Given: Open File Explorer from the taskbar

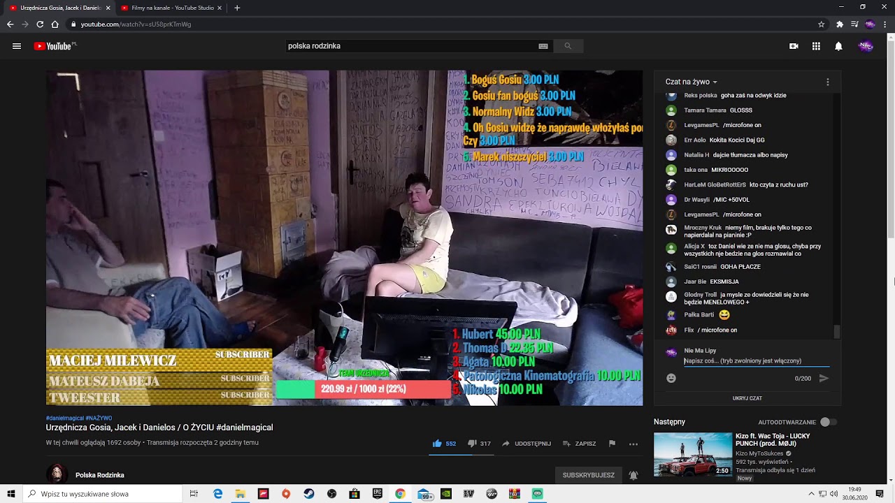Looking at the screenshot, I should 240,494.
